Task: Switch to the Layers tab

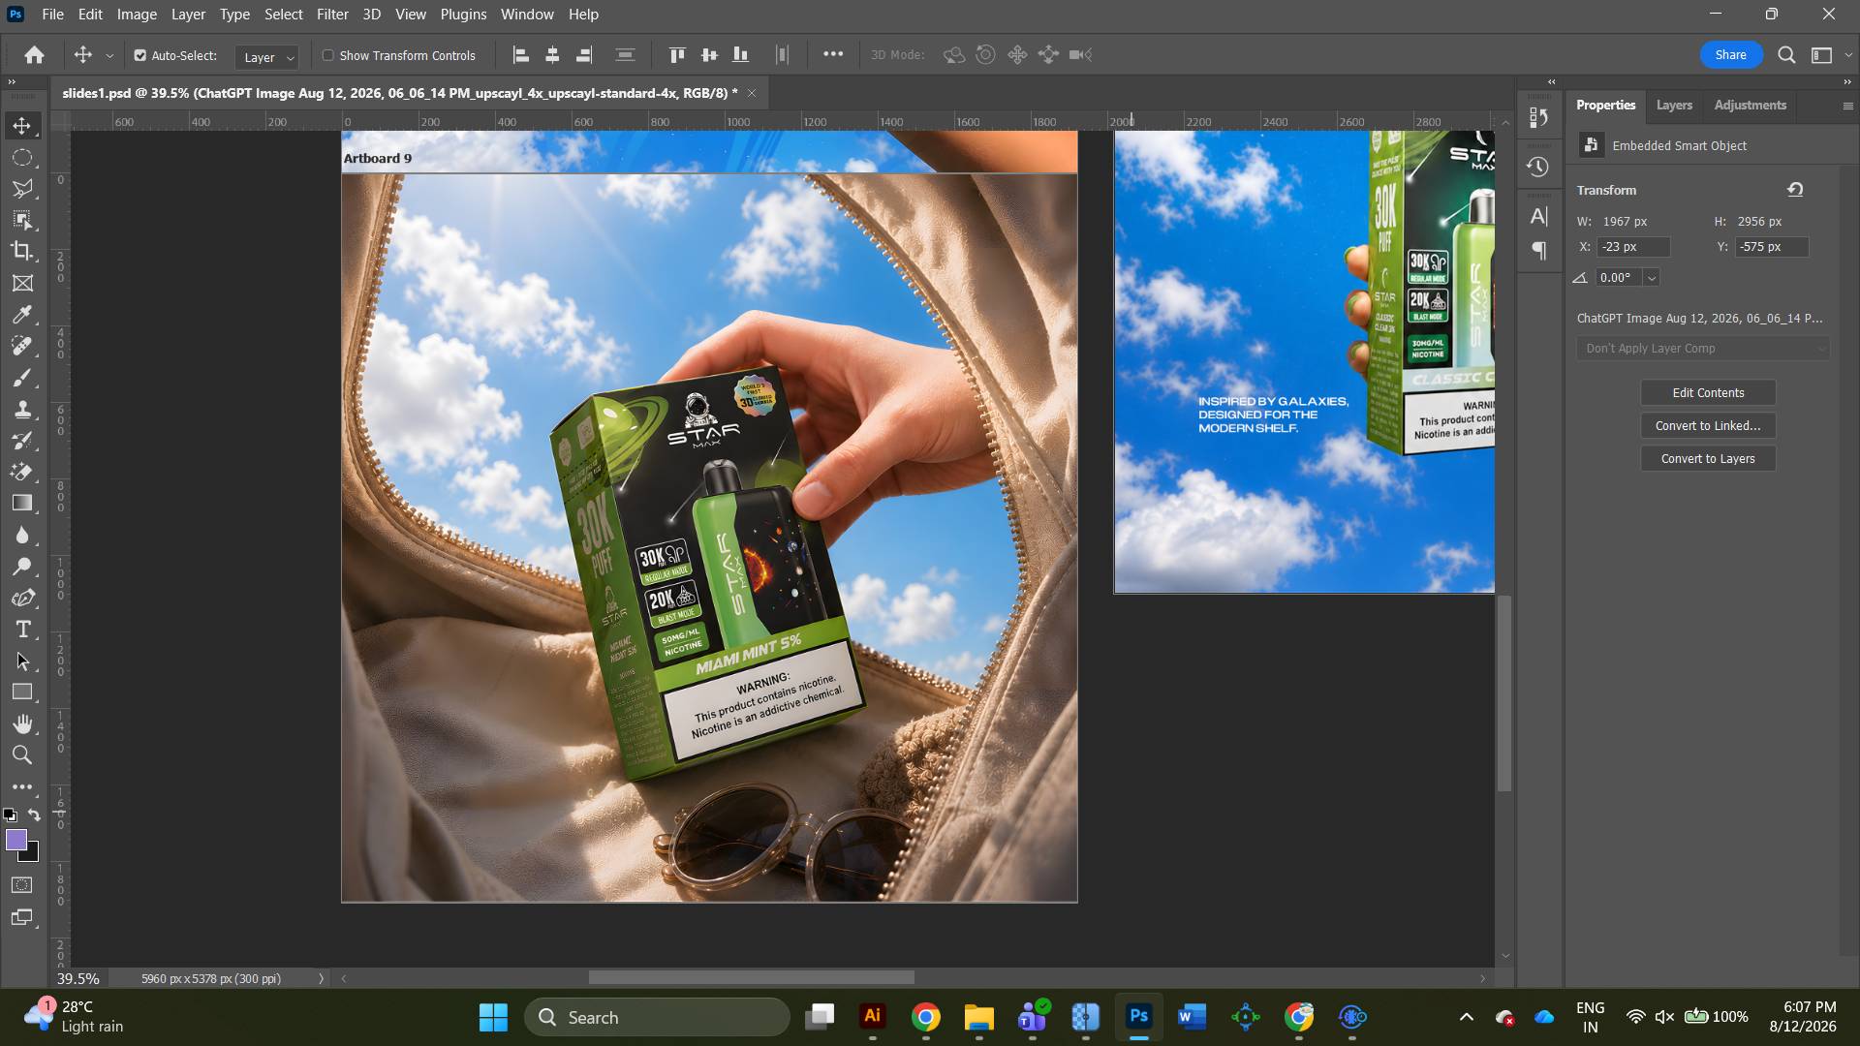Action: pyautogui.click(x=1674, y=105)
